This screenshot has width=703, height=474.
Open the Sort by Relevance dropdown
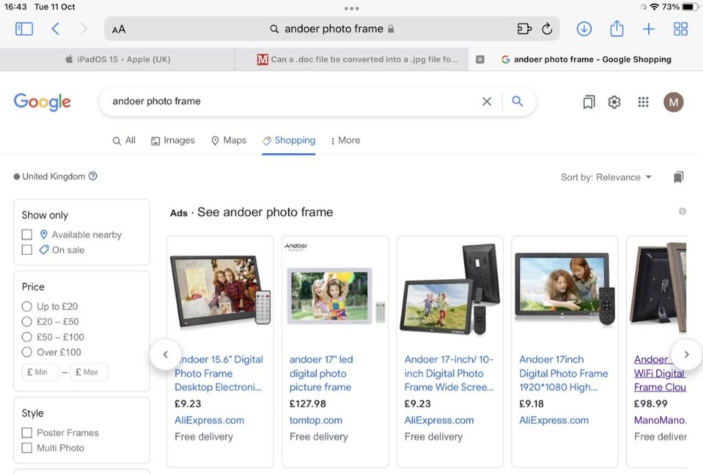[x=606, y=177]
